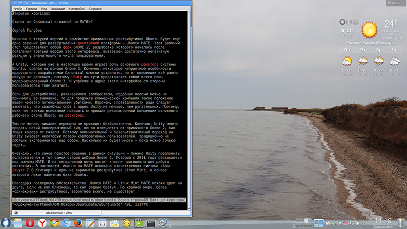
Task: Open the curly-braces code editor icon
Action: tap(103, 223)
